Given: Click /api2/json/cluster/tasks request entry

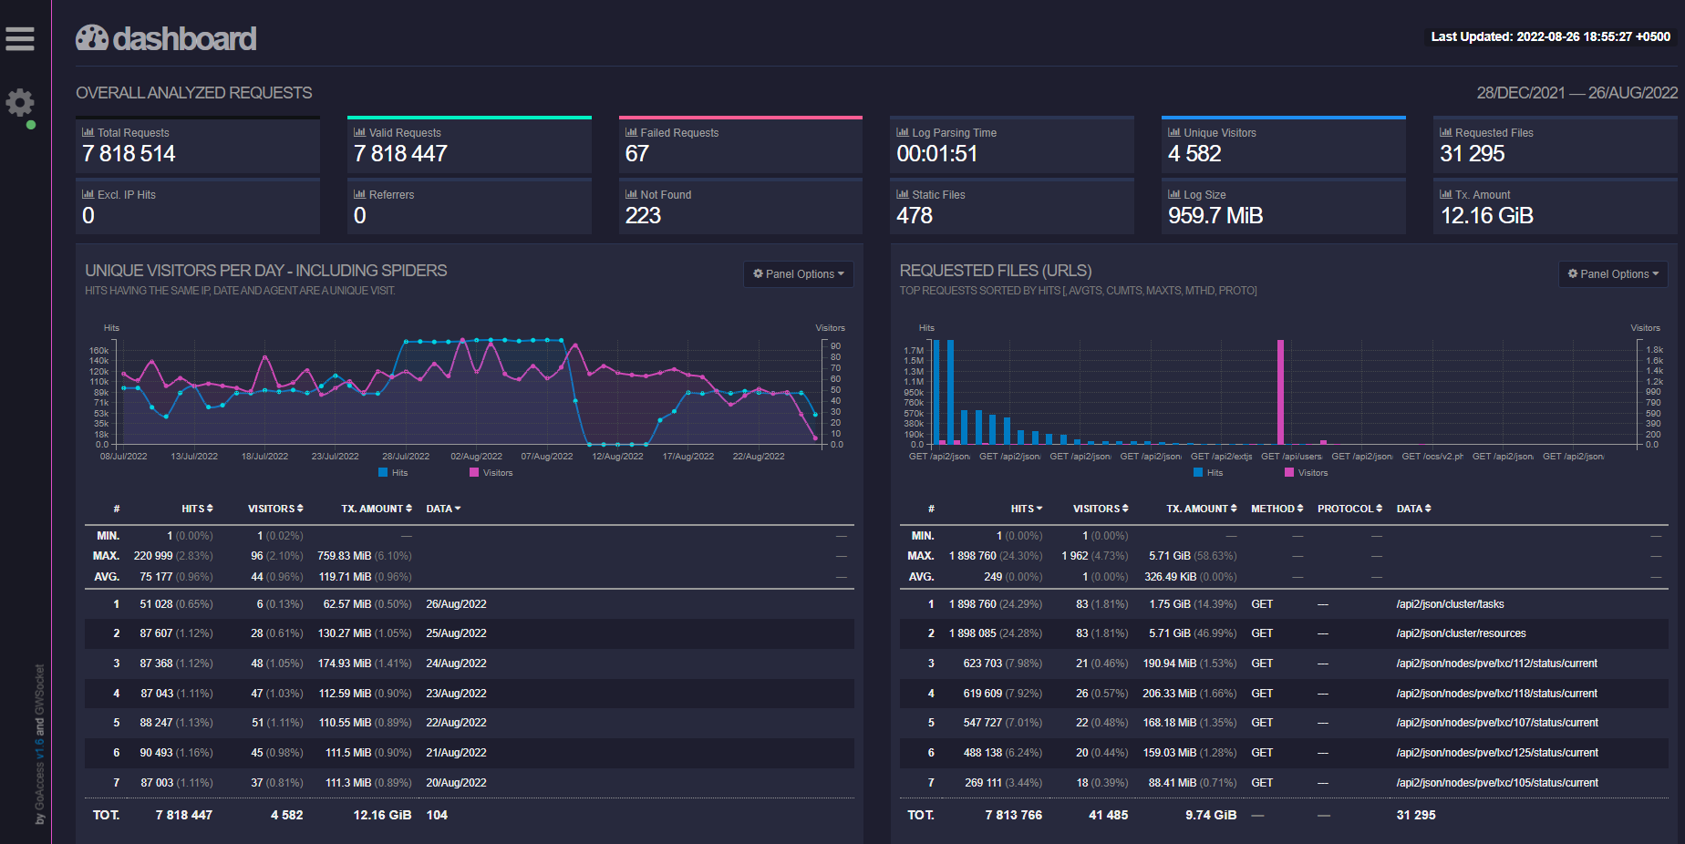Looking at the screenshot, I should click(1450, 604).
